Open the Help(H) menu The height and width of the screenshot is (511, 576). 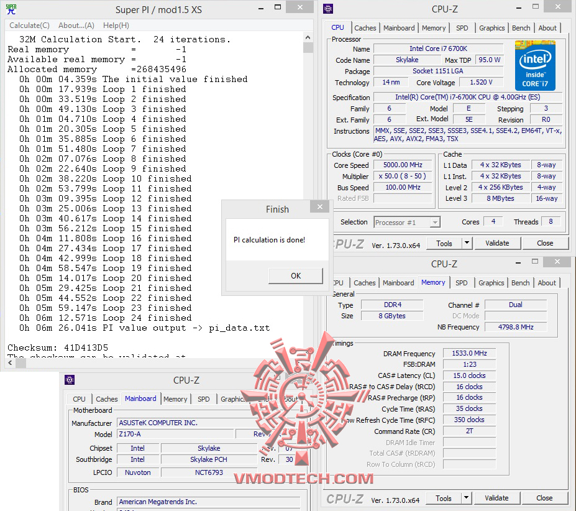116,25
